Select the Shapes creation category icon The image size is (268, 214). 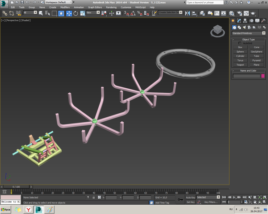(x=239, y=27)
